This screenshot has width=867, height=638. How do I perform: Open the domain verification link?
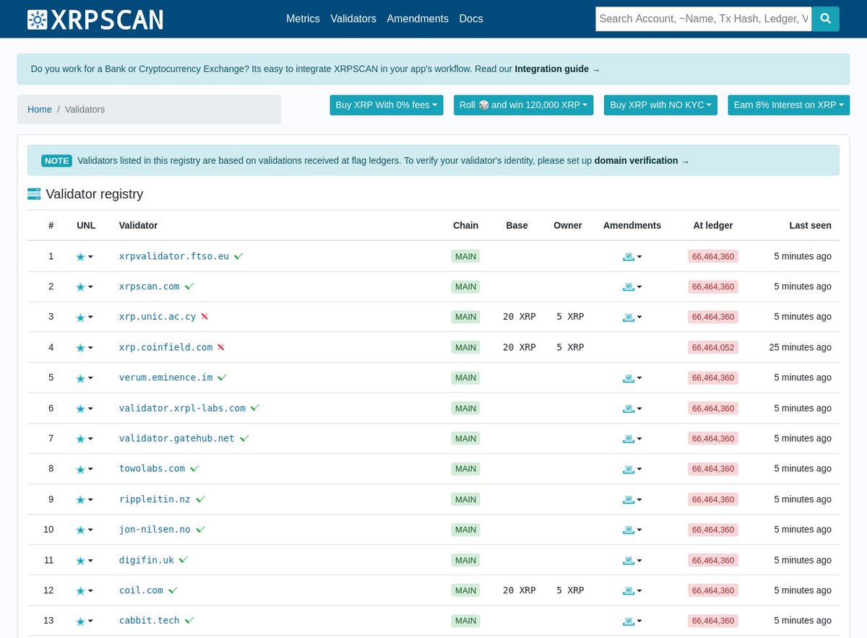click(637, 160)
